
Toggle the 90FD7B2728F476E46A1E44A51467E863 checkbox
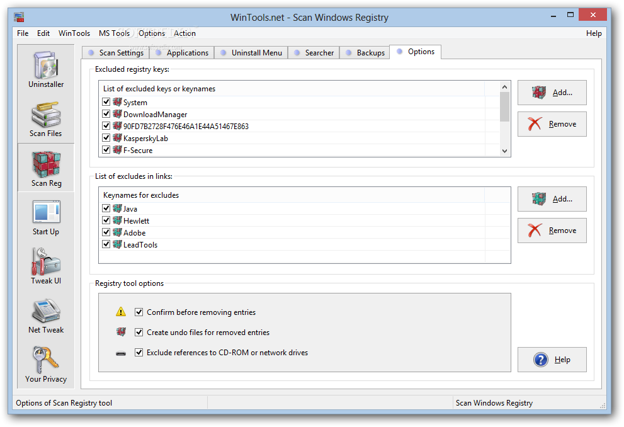106,126
